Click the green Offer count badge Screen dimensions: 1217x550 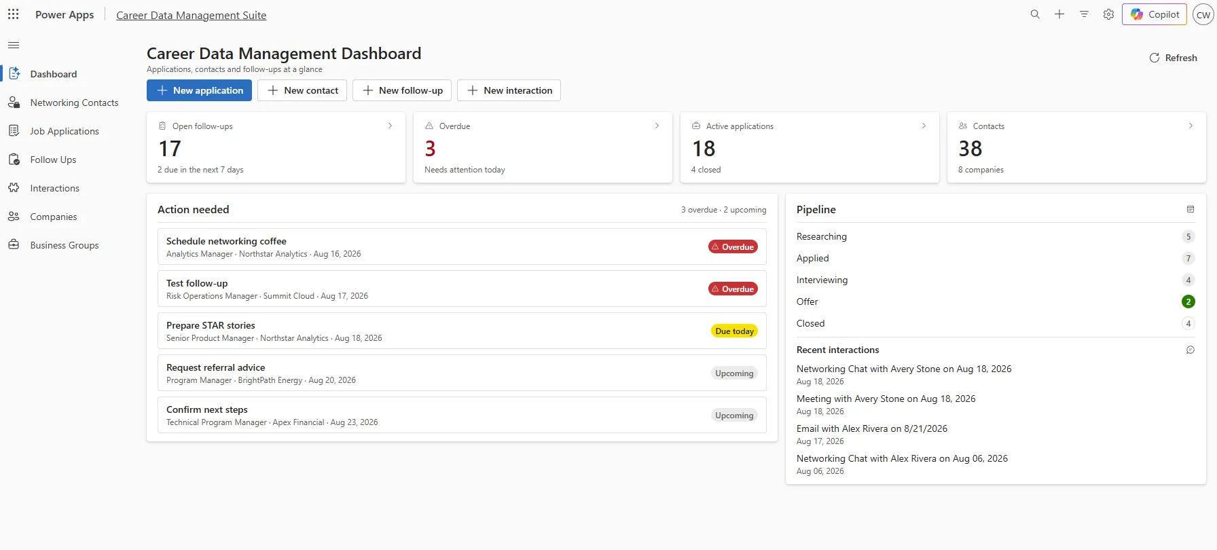click(x=1188, y=301)
